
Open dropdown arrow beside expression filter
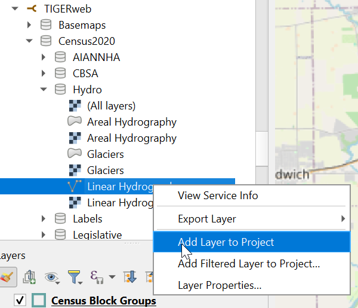pyautogui.click(x=112, y=277)
